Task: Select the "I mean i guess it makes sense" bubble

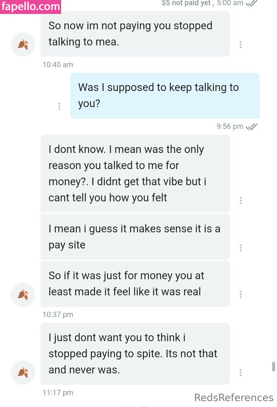Action: [135, 237]
